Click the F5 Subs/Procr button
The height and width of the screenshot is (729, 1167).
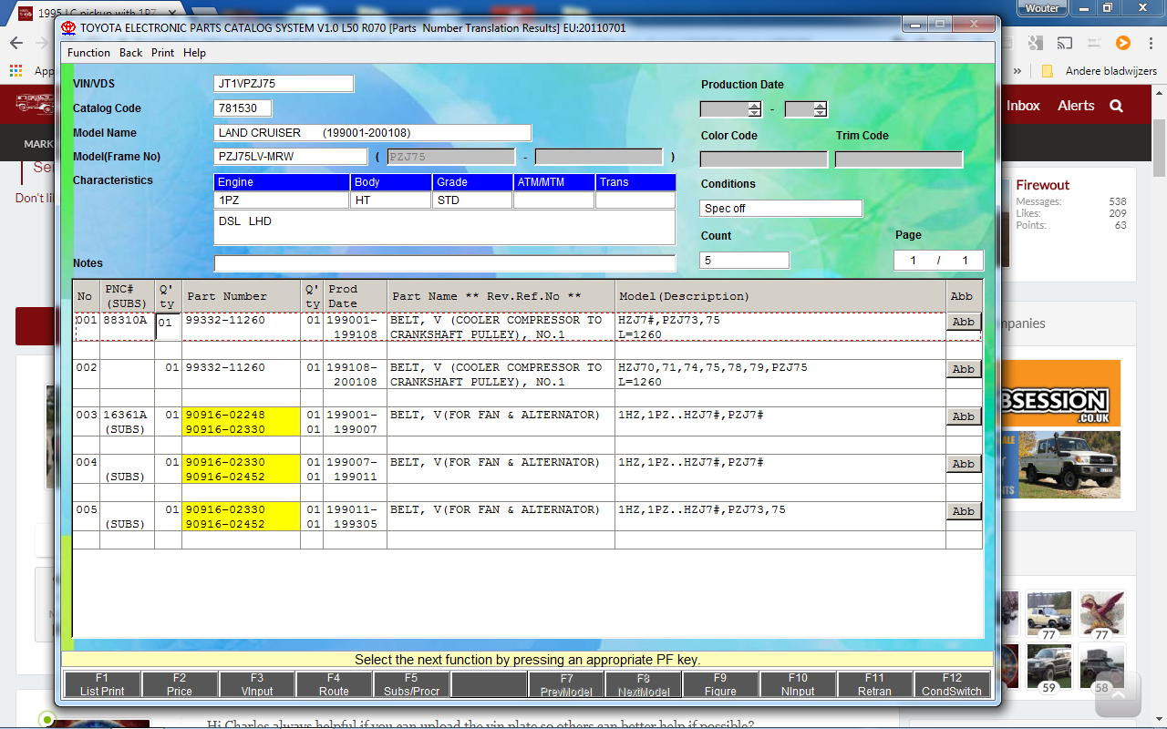point(411,684)
